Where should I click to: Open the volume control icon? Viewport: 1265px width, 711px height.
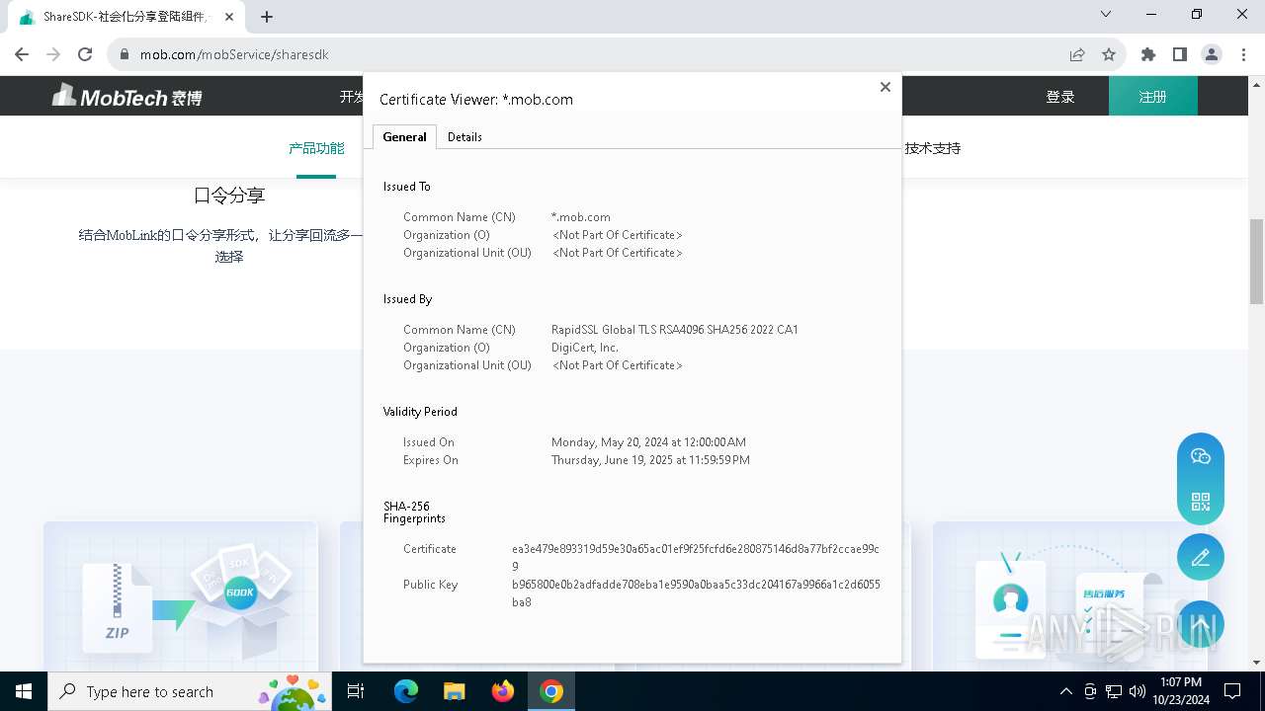click(1138, 691)
